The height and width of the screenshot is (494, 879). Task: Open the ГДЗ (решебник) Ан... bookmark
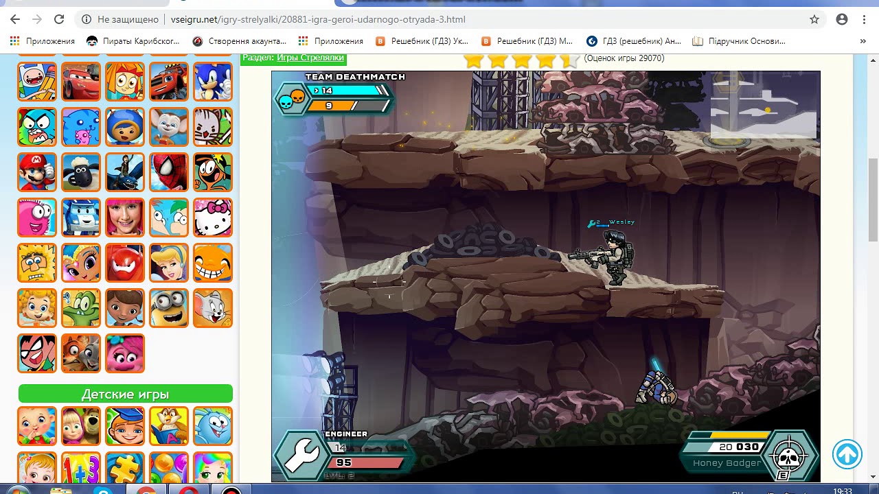[634, 41]
